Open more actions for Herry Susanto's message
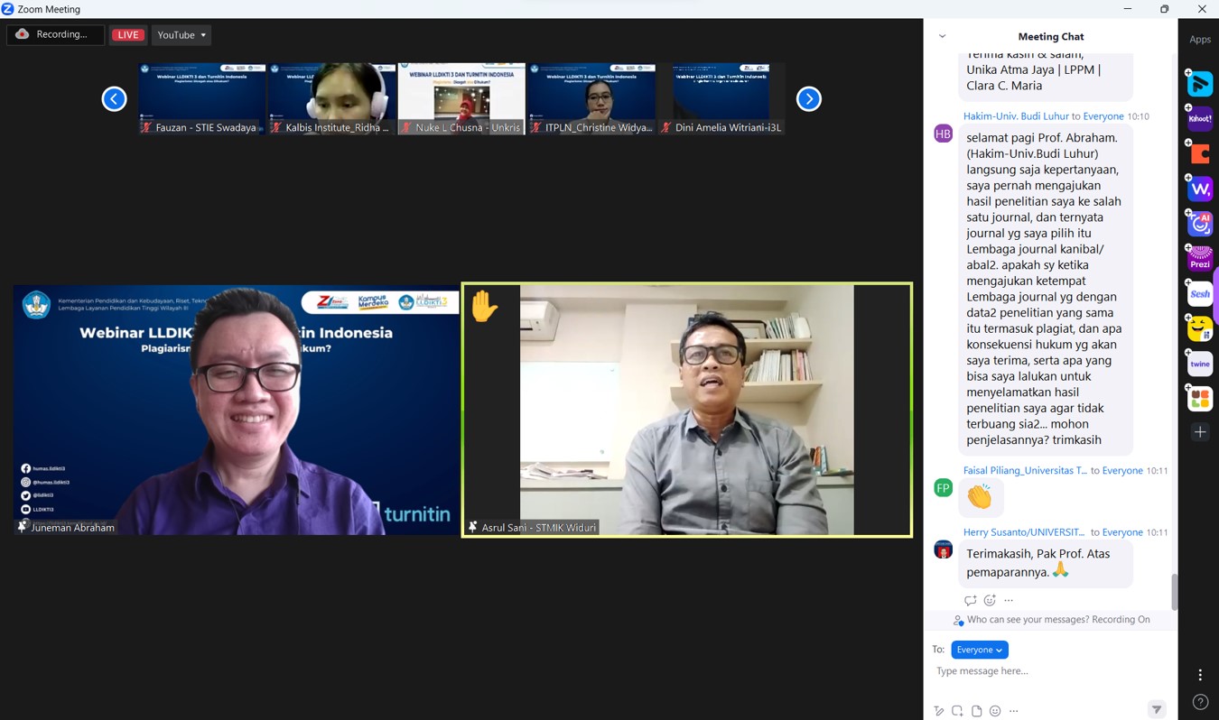 1009,600
